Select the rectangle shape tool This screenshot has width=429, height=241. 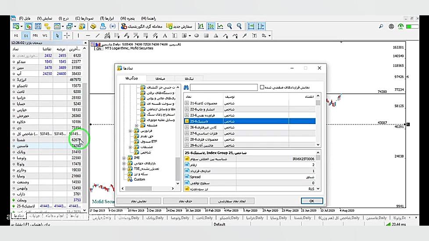[206, 35]
